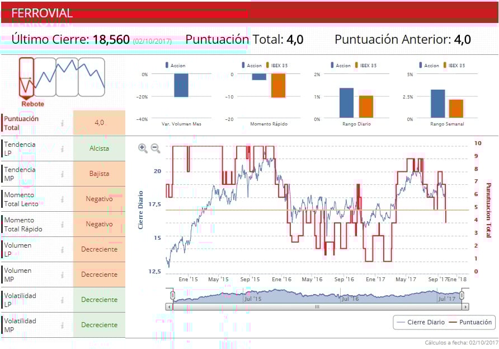Open info icon beside Volatilidad LP row
The height and width of the screenshot is (349, 499).
coord(63,300)
